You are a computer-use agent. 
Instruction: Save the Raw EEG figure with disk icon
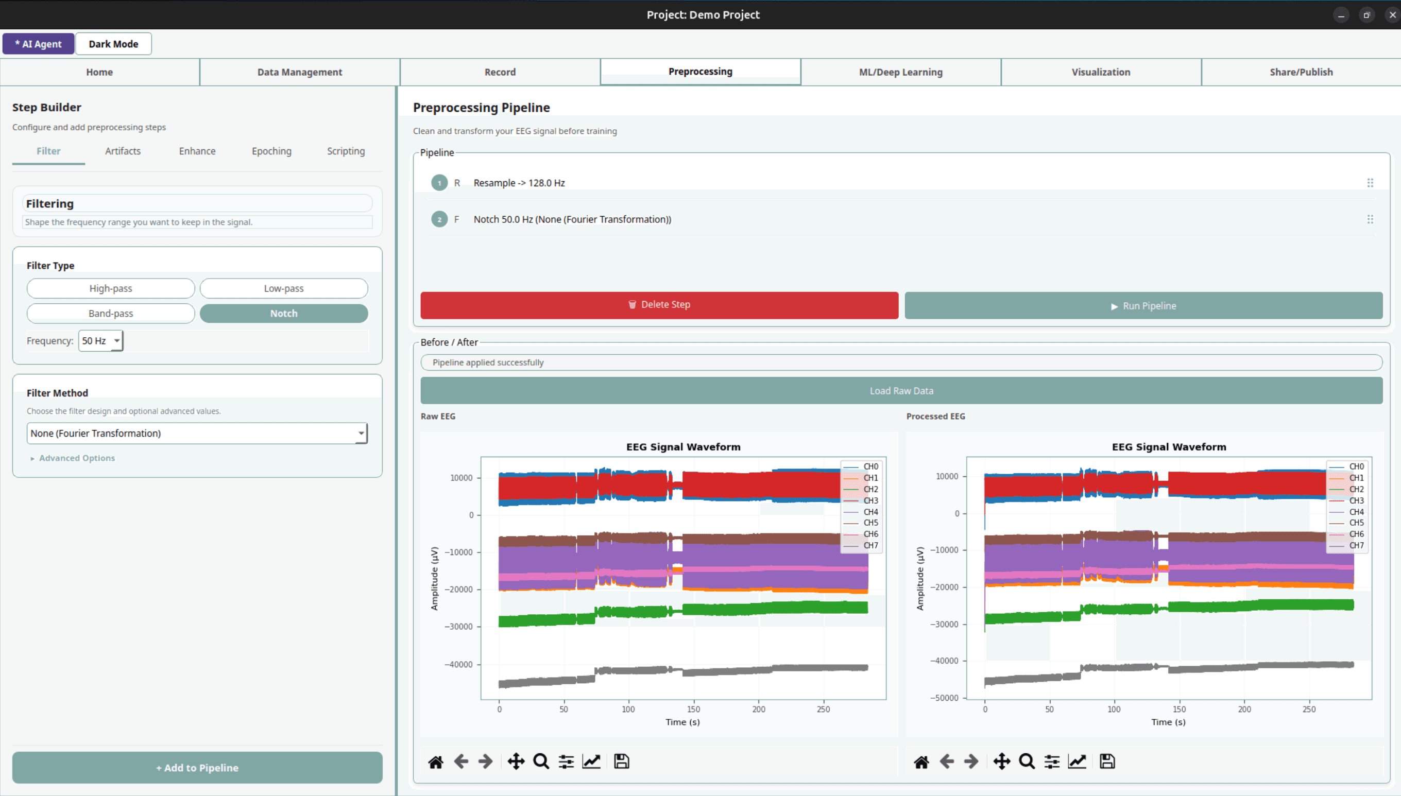click(x=621, y=762)
